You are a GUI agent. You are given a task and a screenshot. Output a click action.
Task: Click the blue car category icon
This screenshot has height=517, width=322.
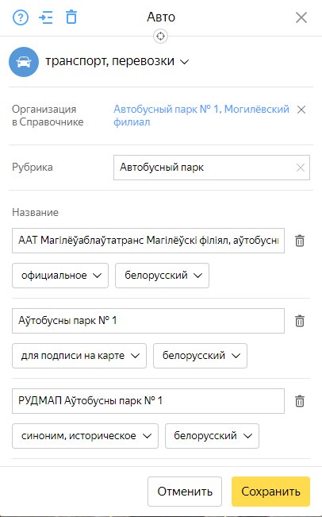(24, 62)
